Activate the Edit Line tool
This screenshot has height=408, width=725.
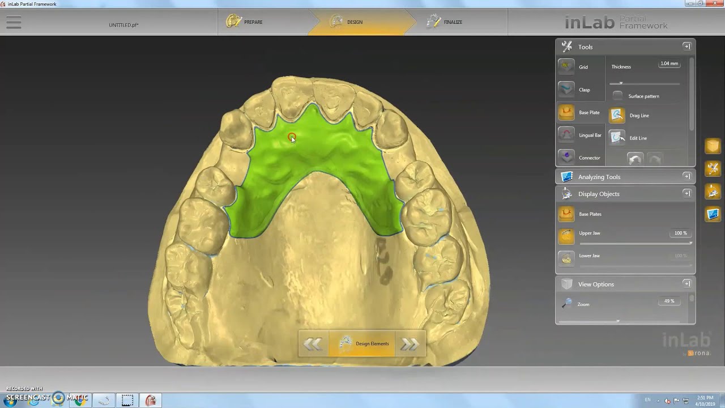617,138
